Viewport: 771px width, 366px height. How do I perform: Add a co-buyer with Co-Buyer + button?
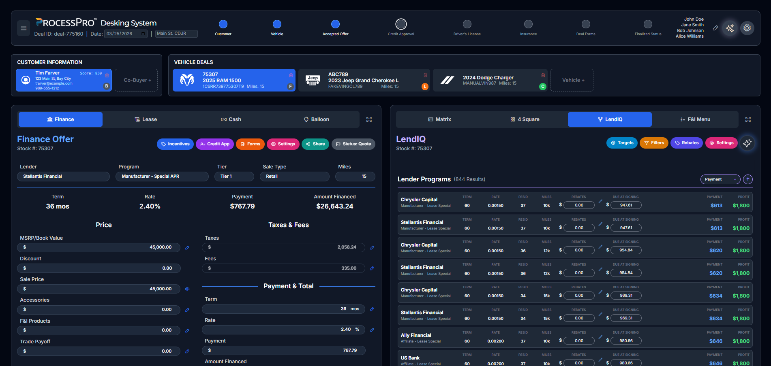click(x=136, y=80)
